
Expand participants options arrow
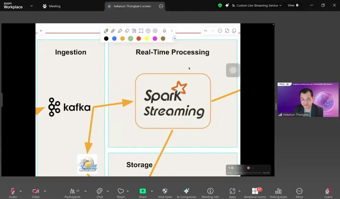pyautogui.click(x=85, y=191)
